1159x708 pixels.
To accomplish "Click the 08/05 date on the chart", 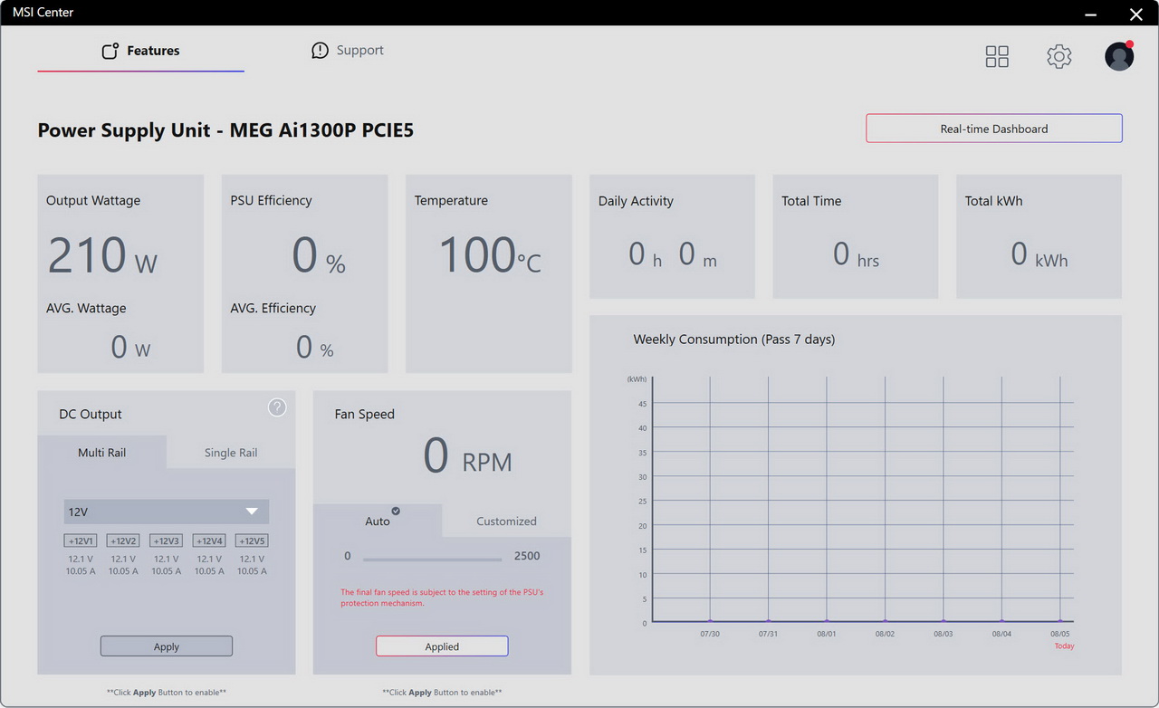I will pos(1060,634).
